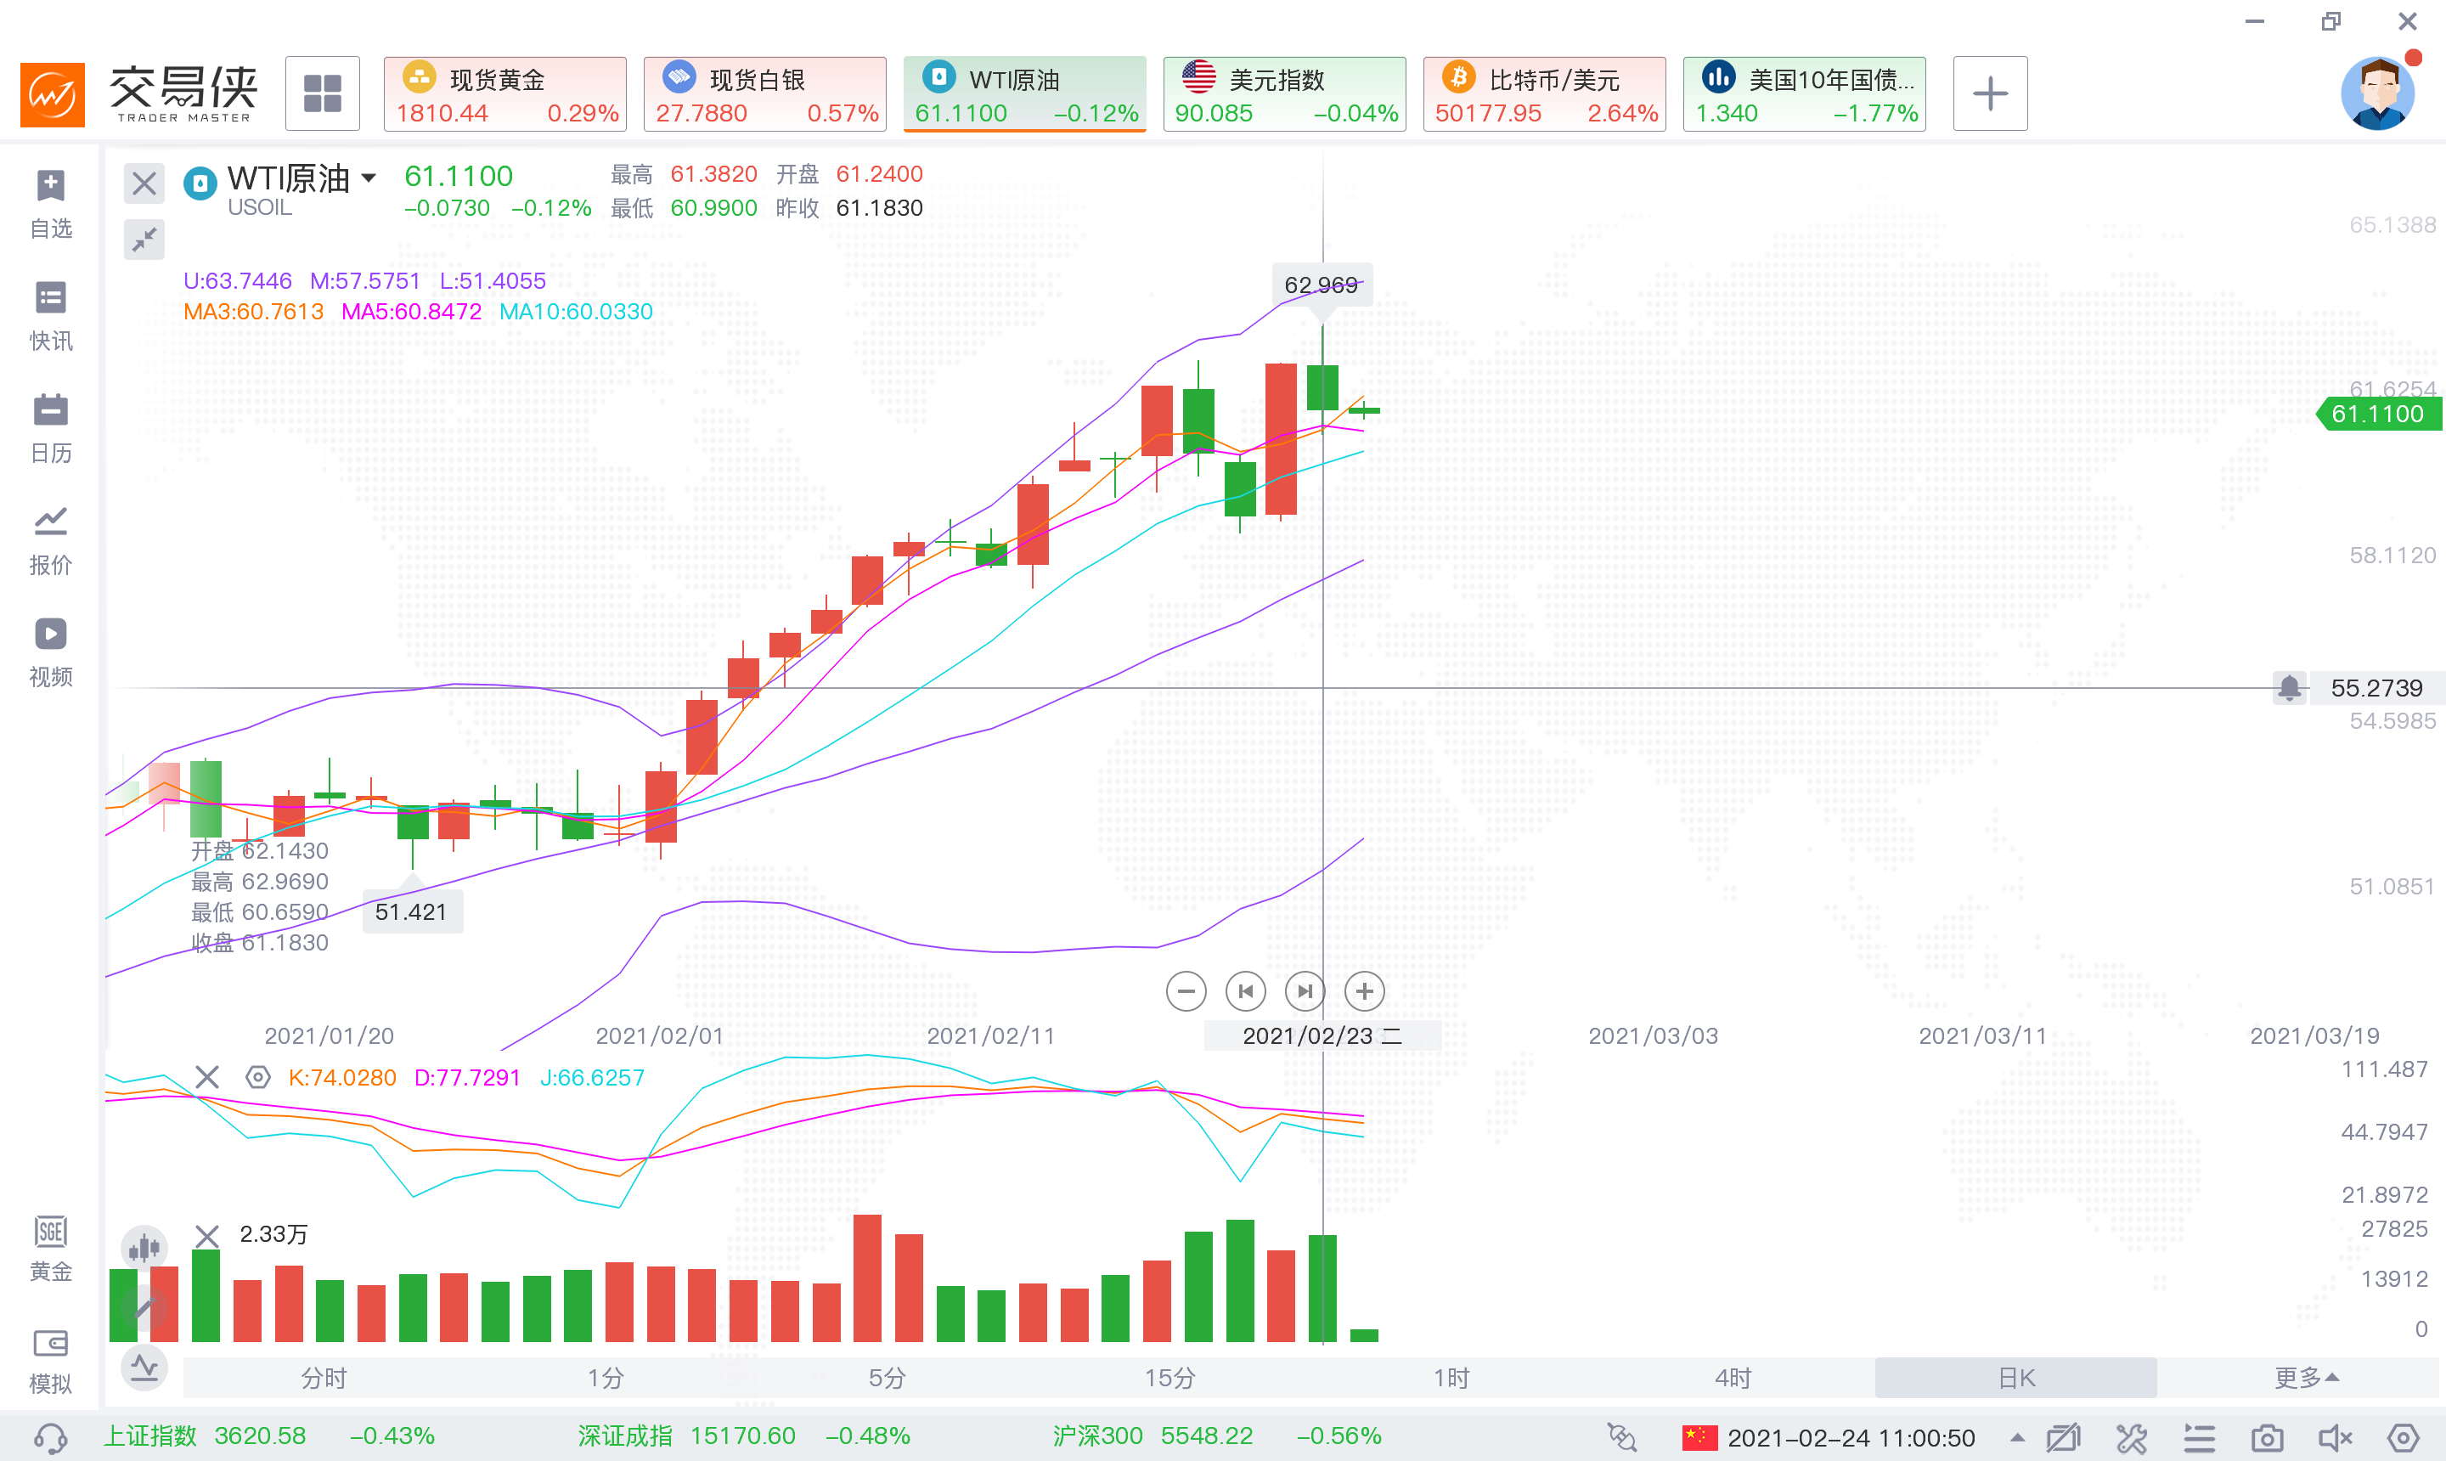Click the price alert bell icon

coord(2290,687)
